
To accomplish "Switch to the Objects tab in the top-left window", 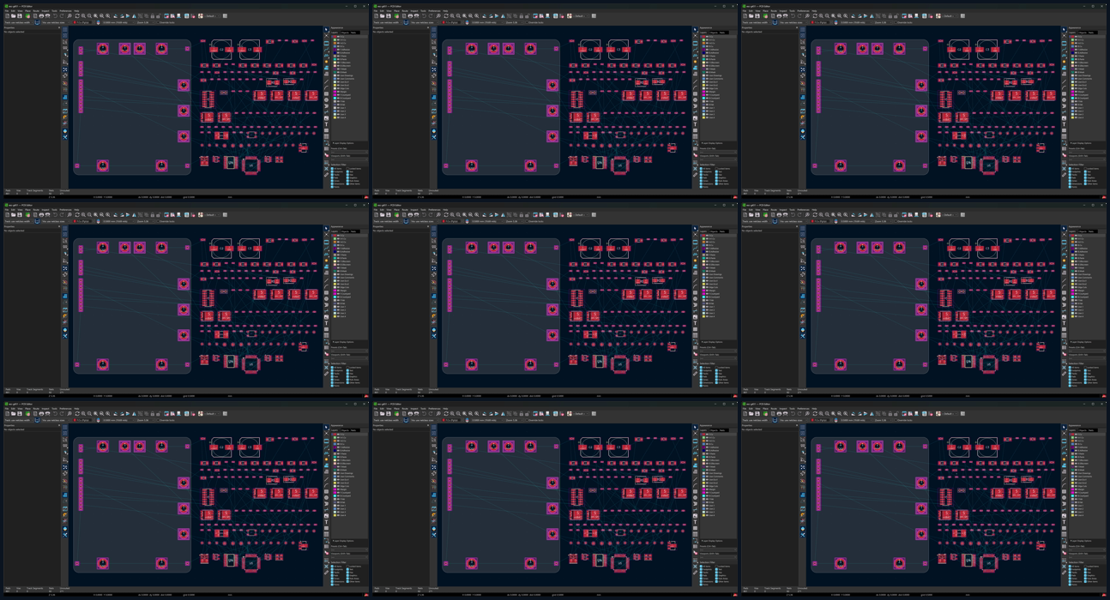I will (x=346, y=33).
